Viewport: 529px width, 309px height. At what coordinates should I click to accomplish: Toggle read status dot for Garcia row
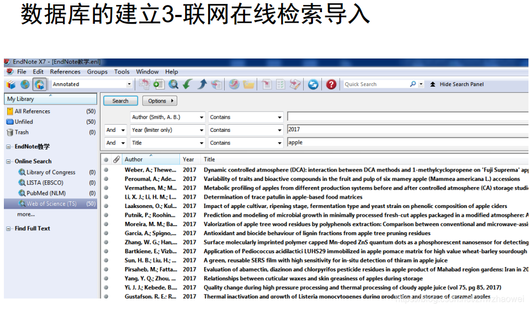106,233
